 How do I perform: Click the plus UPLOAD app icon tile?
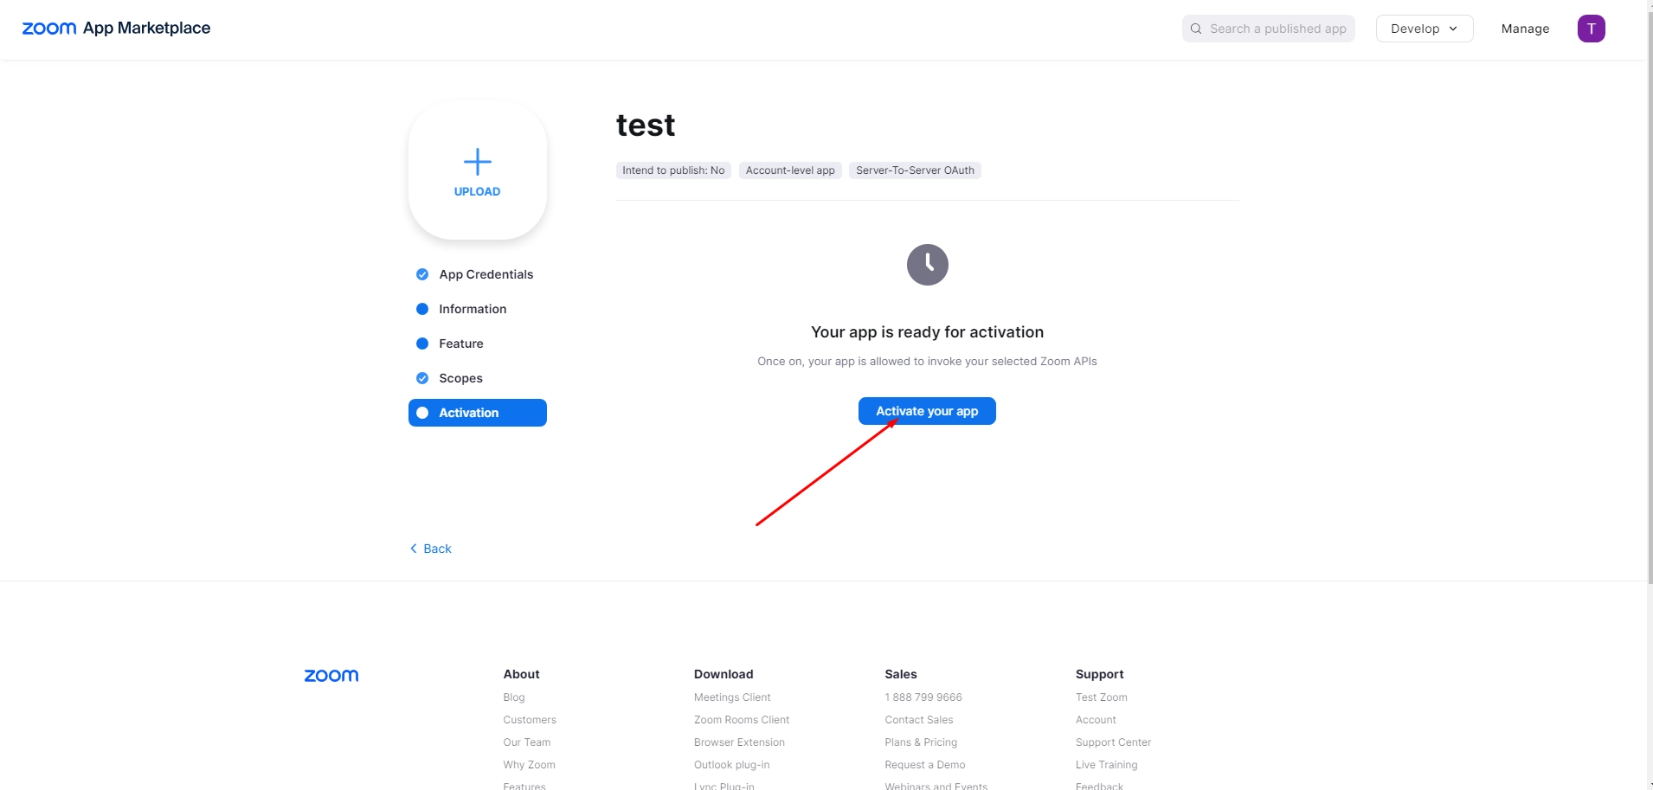[478, 170]
